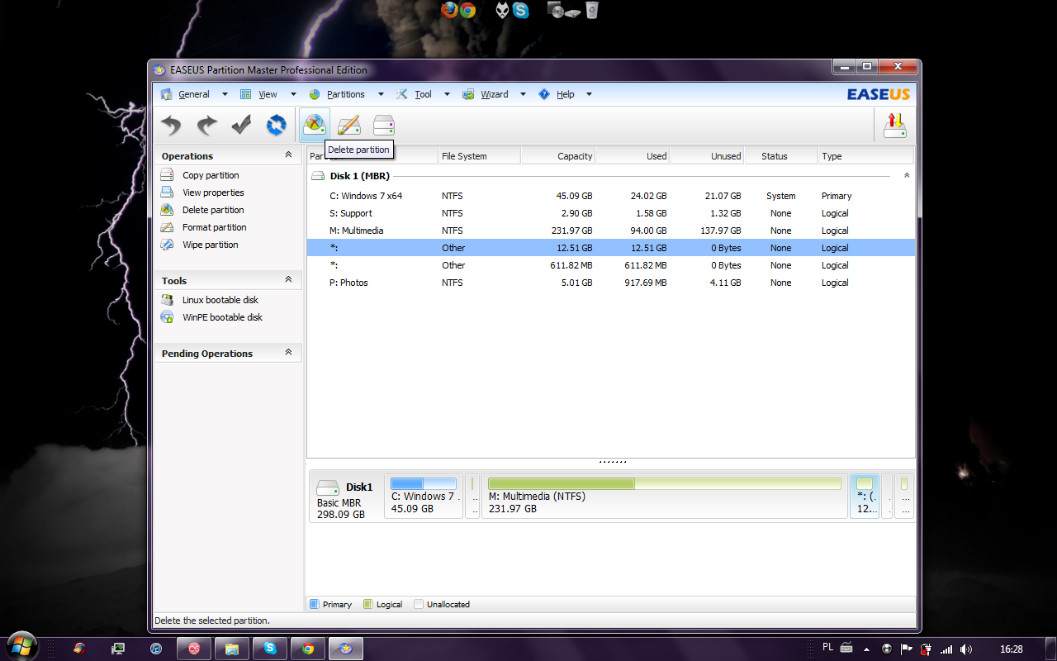
Task: Switch to Skype in the taskbar
Action: coord(270,649)
